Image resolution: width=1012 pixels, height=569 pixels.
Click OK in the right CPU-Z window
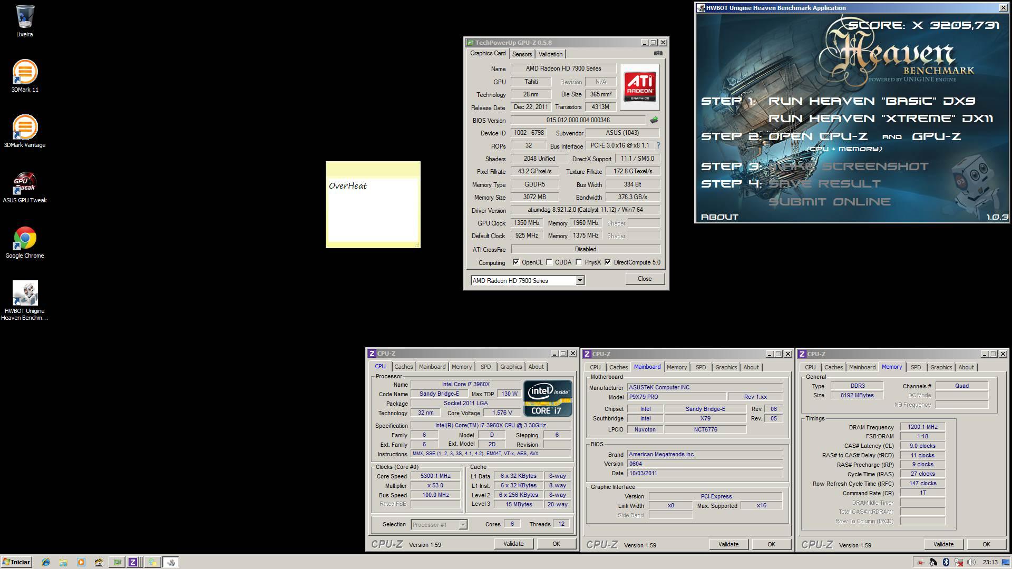[x=986, y=544]
